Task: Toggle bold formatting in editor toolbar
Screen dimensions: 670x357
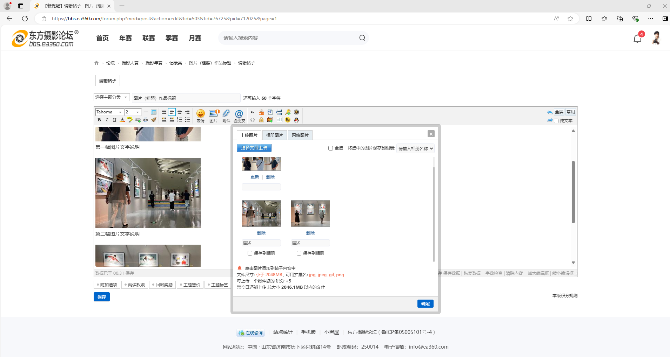Action: click(x=99, y=120)
